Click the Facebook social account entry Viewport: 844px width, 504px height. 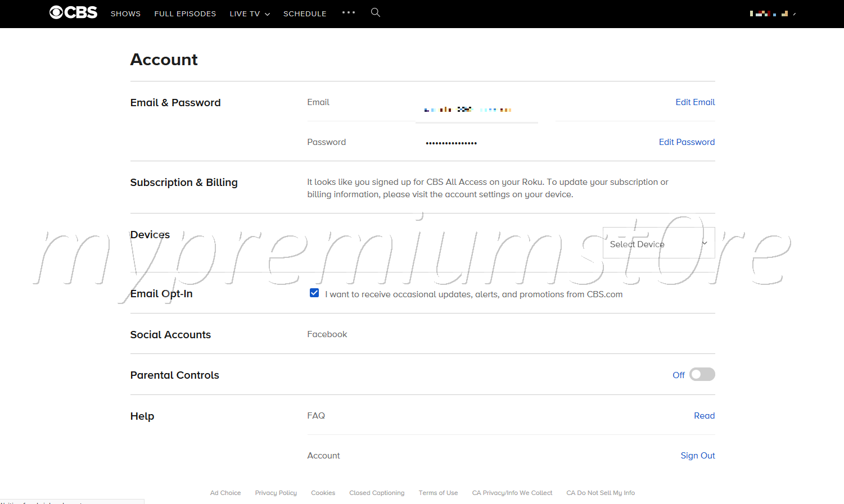tap(327, 334)
